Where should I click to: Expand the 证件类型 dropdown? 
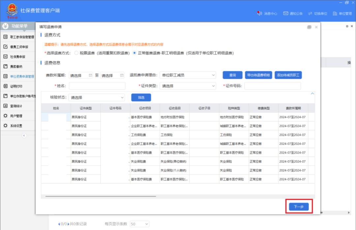click(x=188, y=86)
